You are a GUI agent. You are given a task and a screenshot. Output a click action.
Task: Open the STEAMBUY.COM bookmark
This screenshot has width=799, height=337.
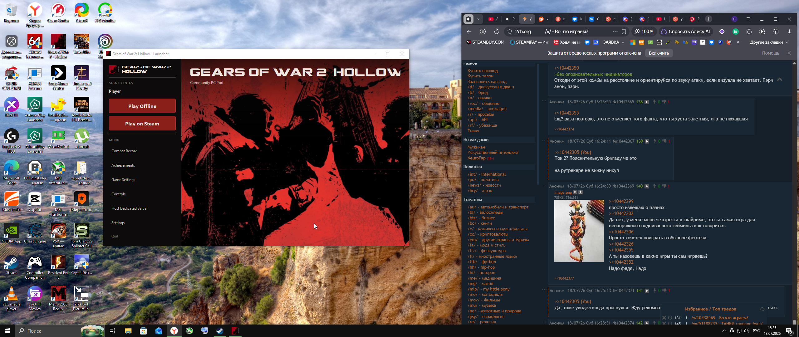click(485, 42)
